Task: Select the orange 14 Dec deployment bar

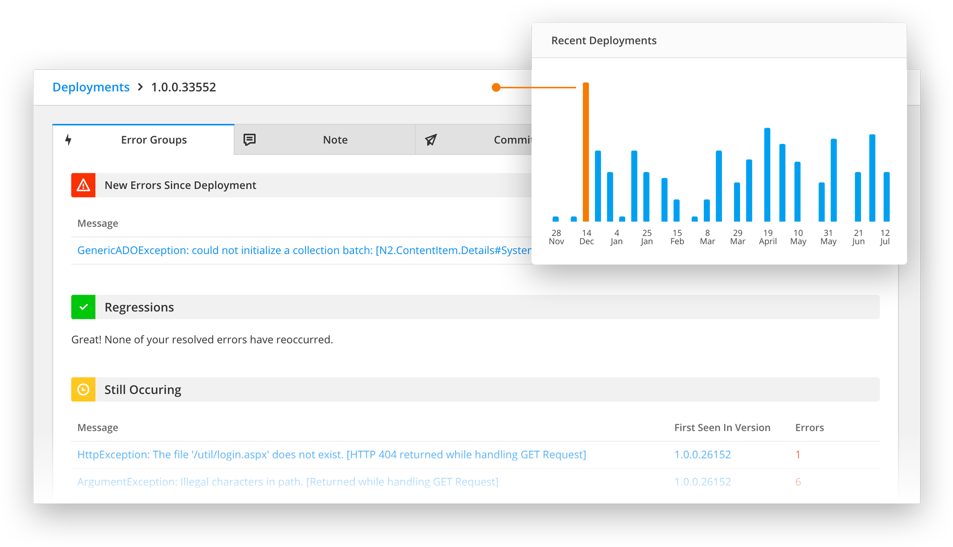Action: (x=587, y=153)
